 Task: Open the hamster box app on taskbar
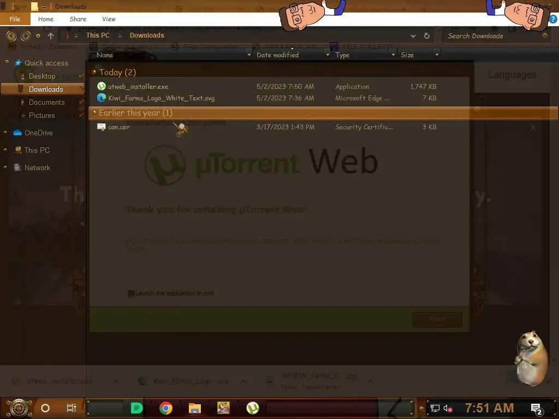tap(223, 408)
